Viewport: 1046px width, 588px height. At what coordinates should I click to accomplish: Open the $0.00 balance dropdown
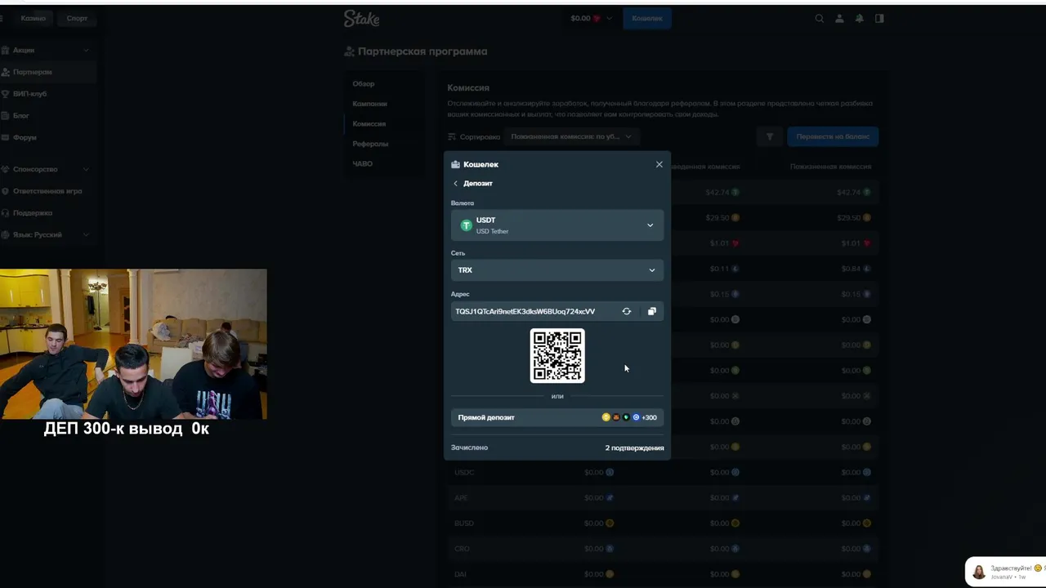[x=592, y=18]
